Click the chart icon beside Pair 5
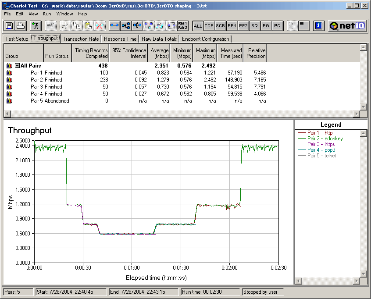 (x=9, y=101)
